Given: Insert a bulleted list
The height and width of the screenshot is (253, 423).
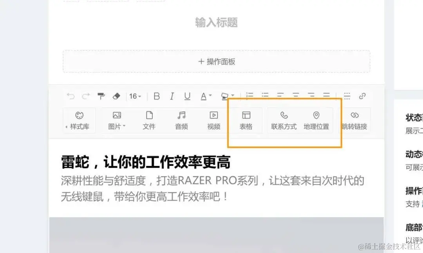Looking at the screenshot, I should tap(265, 96).
